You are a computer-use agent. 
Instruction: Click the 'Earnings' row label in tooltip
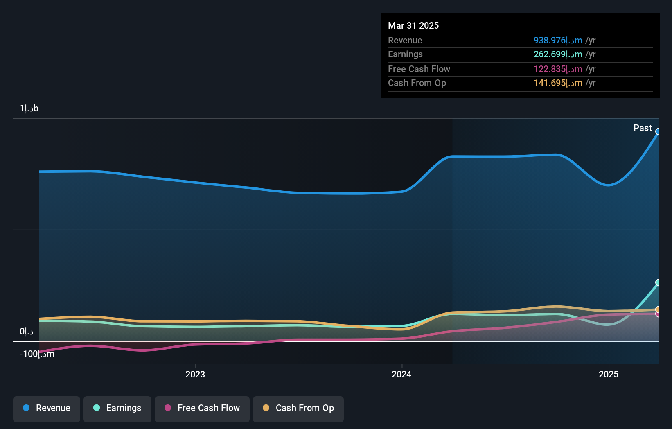(405, 54)
